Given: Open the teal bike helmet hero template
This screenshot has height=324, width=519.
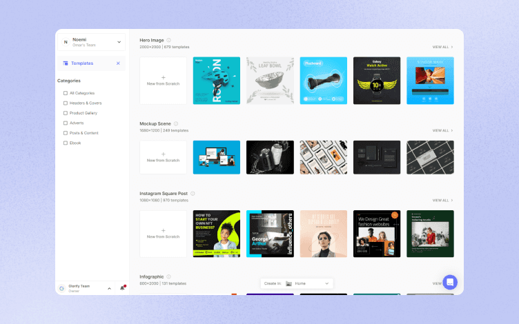Looking at the screenshot, I should click(217, 81).
